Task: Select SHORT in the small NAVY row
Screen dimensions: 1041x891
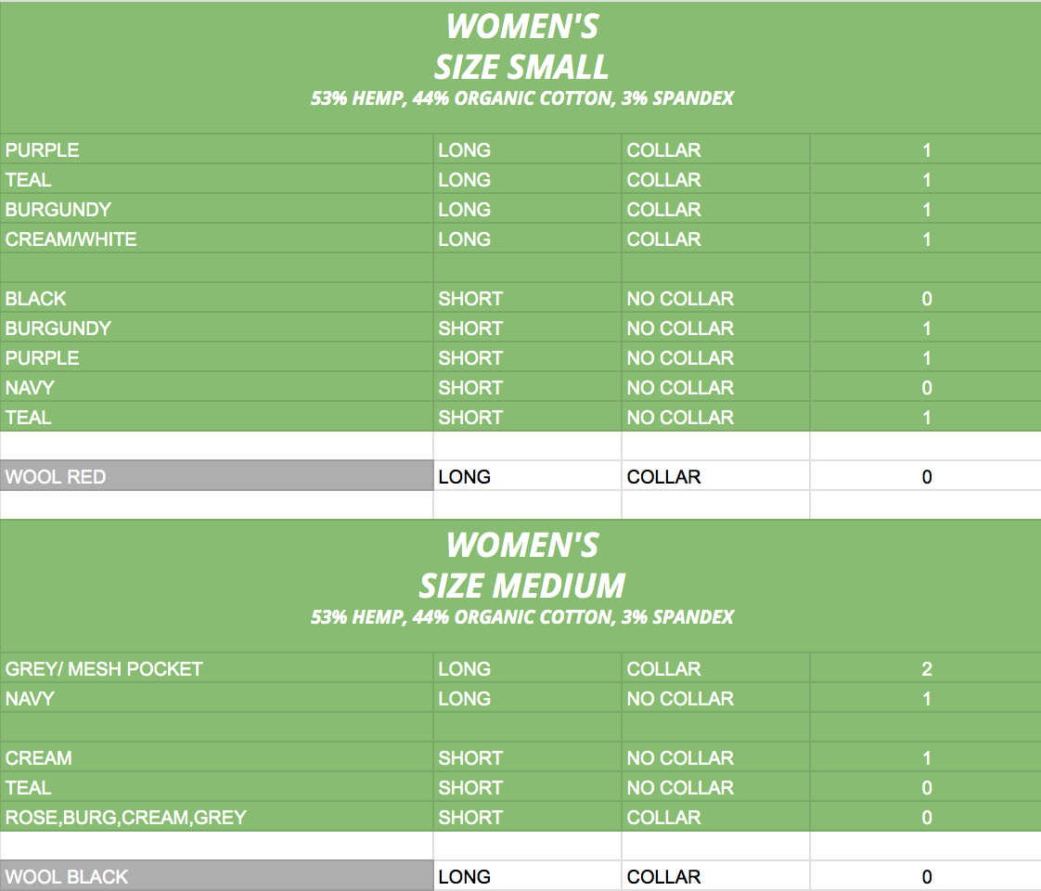Action: coord(528,387)
